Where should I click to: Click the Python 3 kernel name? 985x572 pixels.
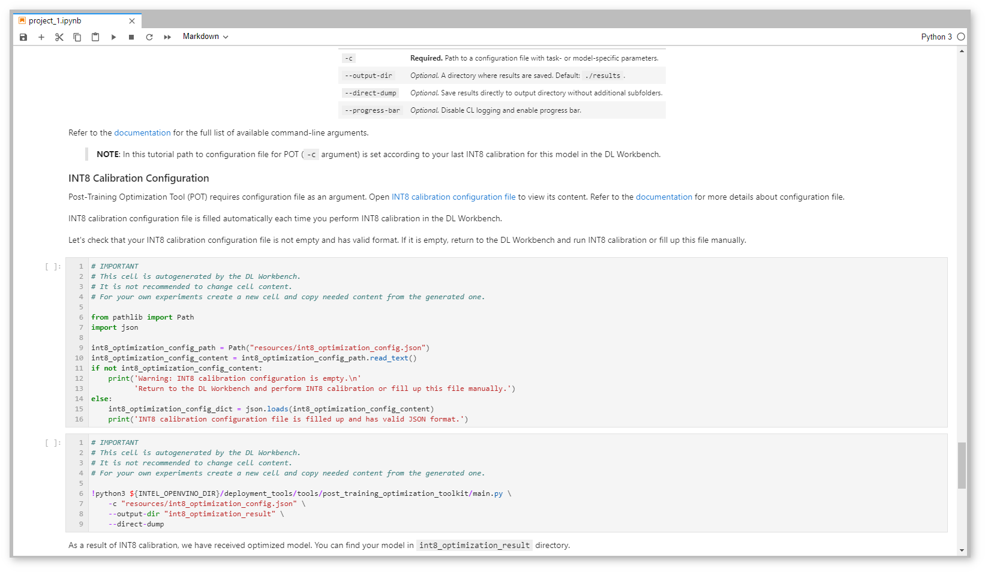[x=936, y=37]
